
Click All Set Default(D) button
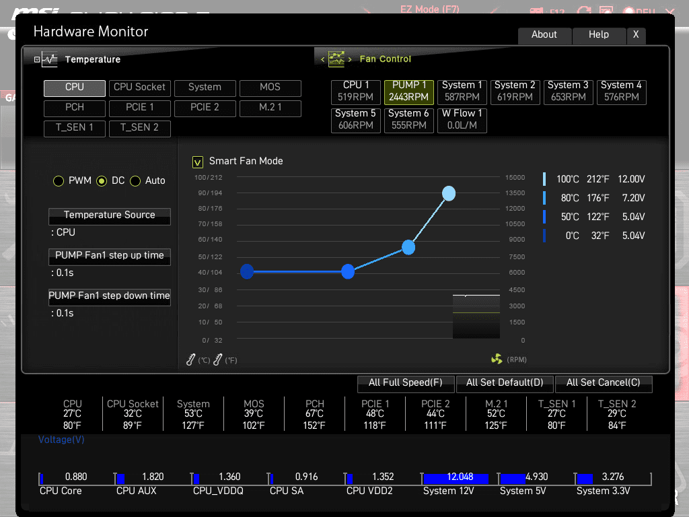point(505,383)
